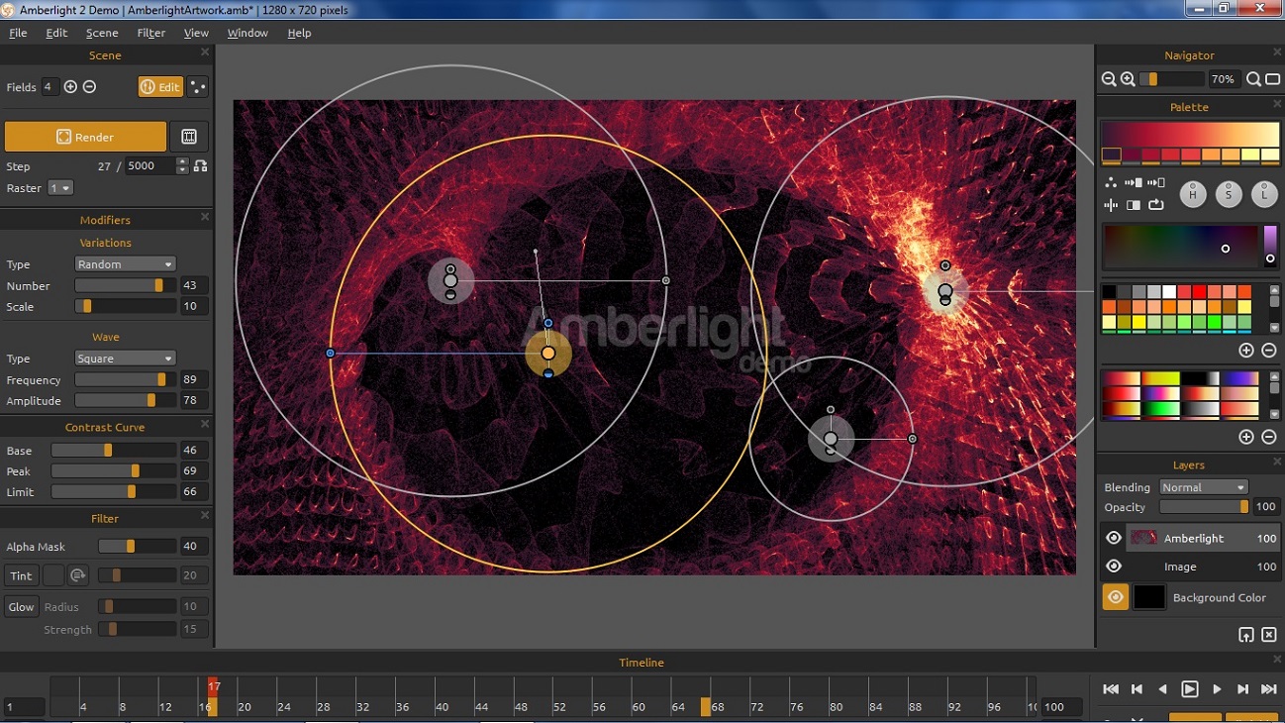Viewport: 1285px width, 723px height.
Task: Go to next keyframe
Action: (x=1242, y=689)
